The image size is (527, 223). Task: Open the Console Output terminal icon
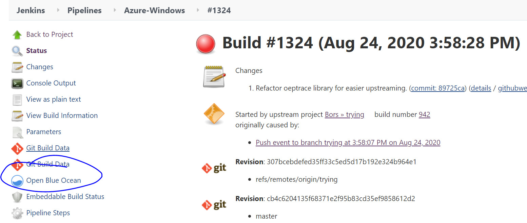pyautogui.click(x=17, y=82)
